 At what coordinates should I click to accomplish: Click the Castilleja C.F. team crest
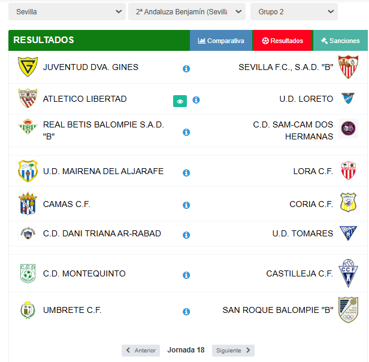pyautogui.click(x=347, y=273)
